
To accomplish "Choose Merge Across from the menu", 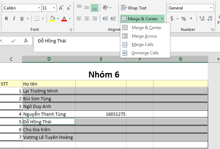I will 145,36.
